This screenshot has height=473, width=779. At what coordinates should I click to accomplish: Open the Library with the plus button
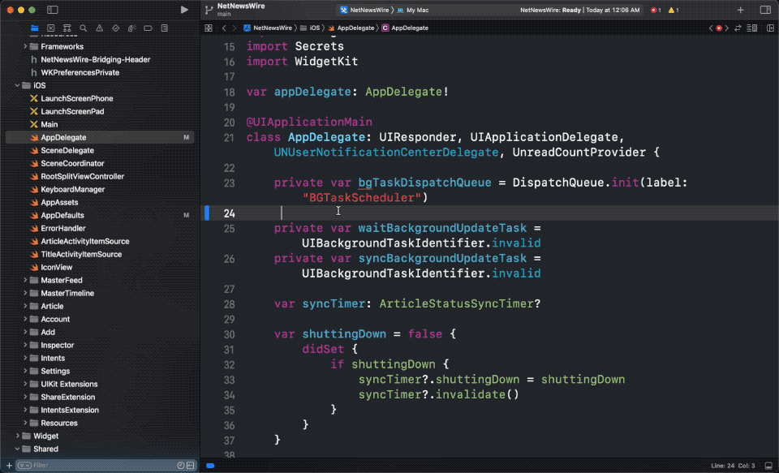tap(740, 10)
